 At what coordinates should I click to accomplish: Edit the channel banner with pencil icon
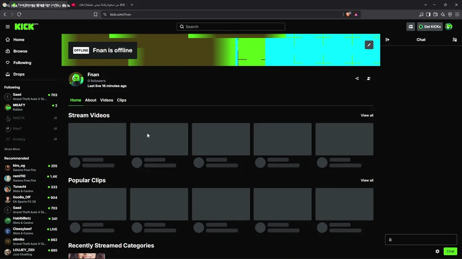click(x=369, y=45)
